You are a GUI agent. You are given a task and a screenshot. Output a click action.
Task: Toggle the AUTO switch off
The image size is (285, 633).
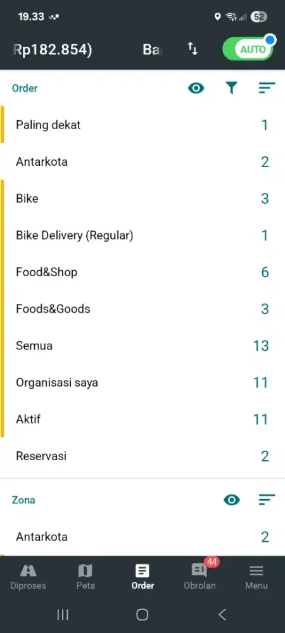(x=248, y=49)
